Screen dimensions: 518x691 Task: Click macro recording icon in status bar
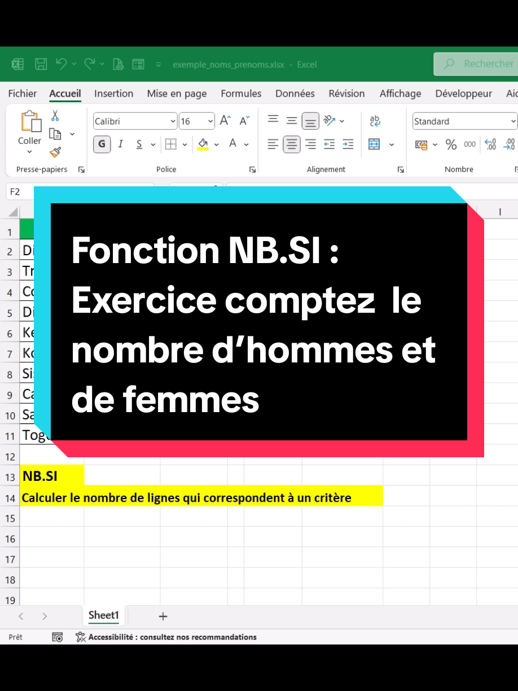coord(58,637)
